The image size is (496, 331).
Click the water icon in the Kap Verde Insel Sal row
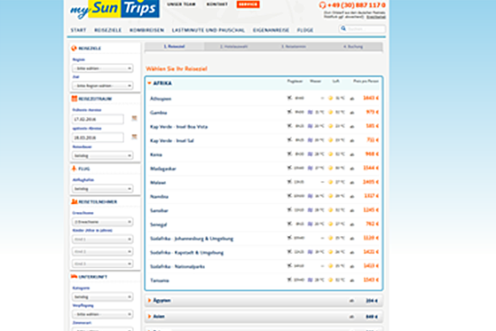(x=310, y=140)
